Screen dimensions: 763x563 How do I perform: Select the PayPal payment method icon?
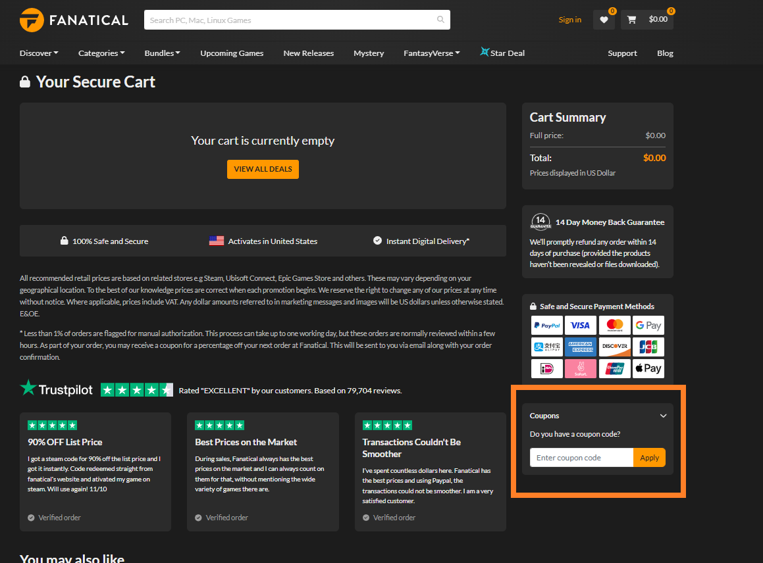tap(547, 325)
